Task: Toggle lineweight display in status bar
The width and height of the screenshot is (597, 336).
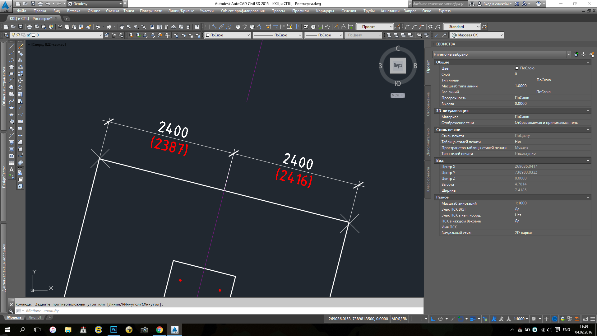Action: pyautogui.click(x=473, y=319)
